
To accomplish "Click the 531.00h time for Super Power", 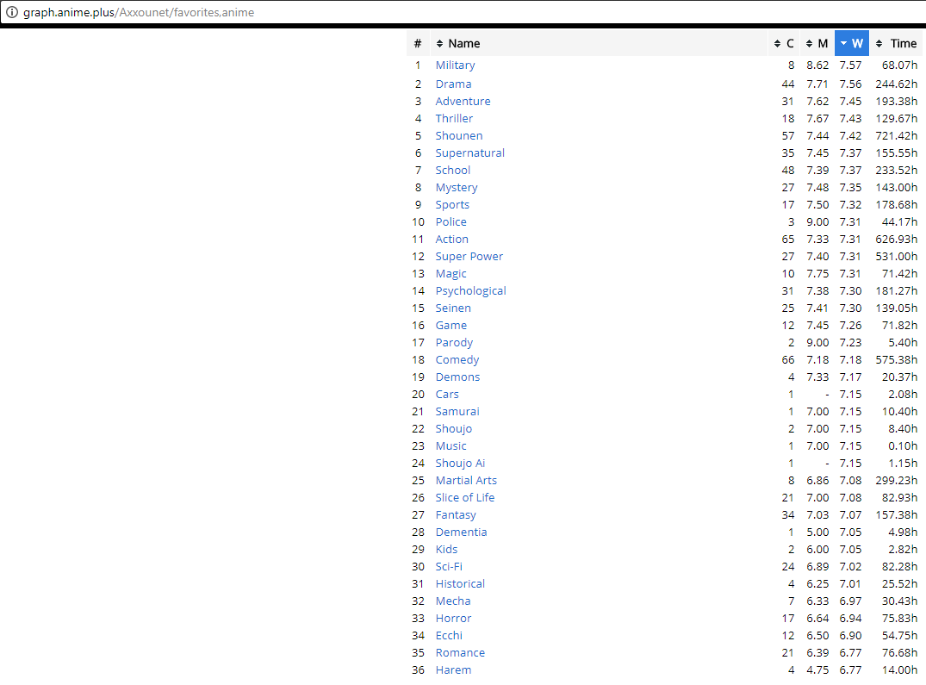I will coord(896,256).
